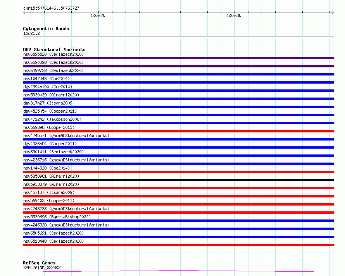Viewport: 345px width, 276px height.
Task: Select the 15q21.2 band label
Action: [31, 33]
